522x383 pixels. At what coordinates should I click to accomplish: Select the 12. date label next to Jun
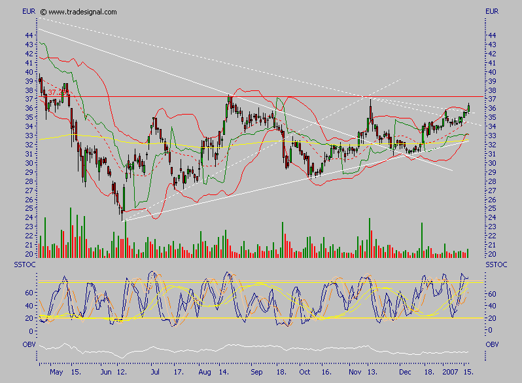(x=122, y=372)
